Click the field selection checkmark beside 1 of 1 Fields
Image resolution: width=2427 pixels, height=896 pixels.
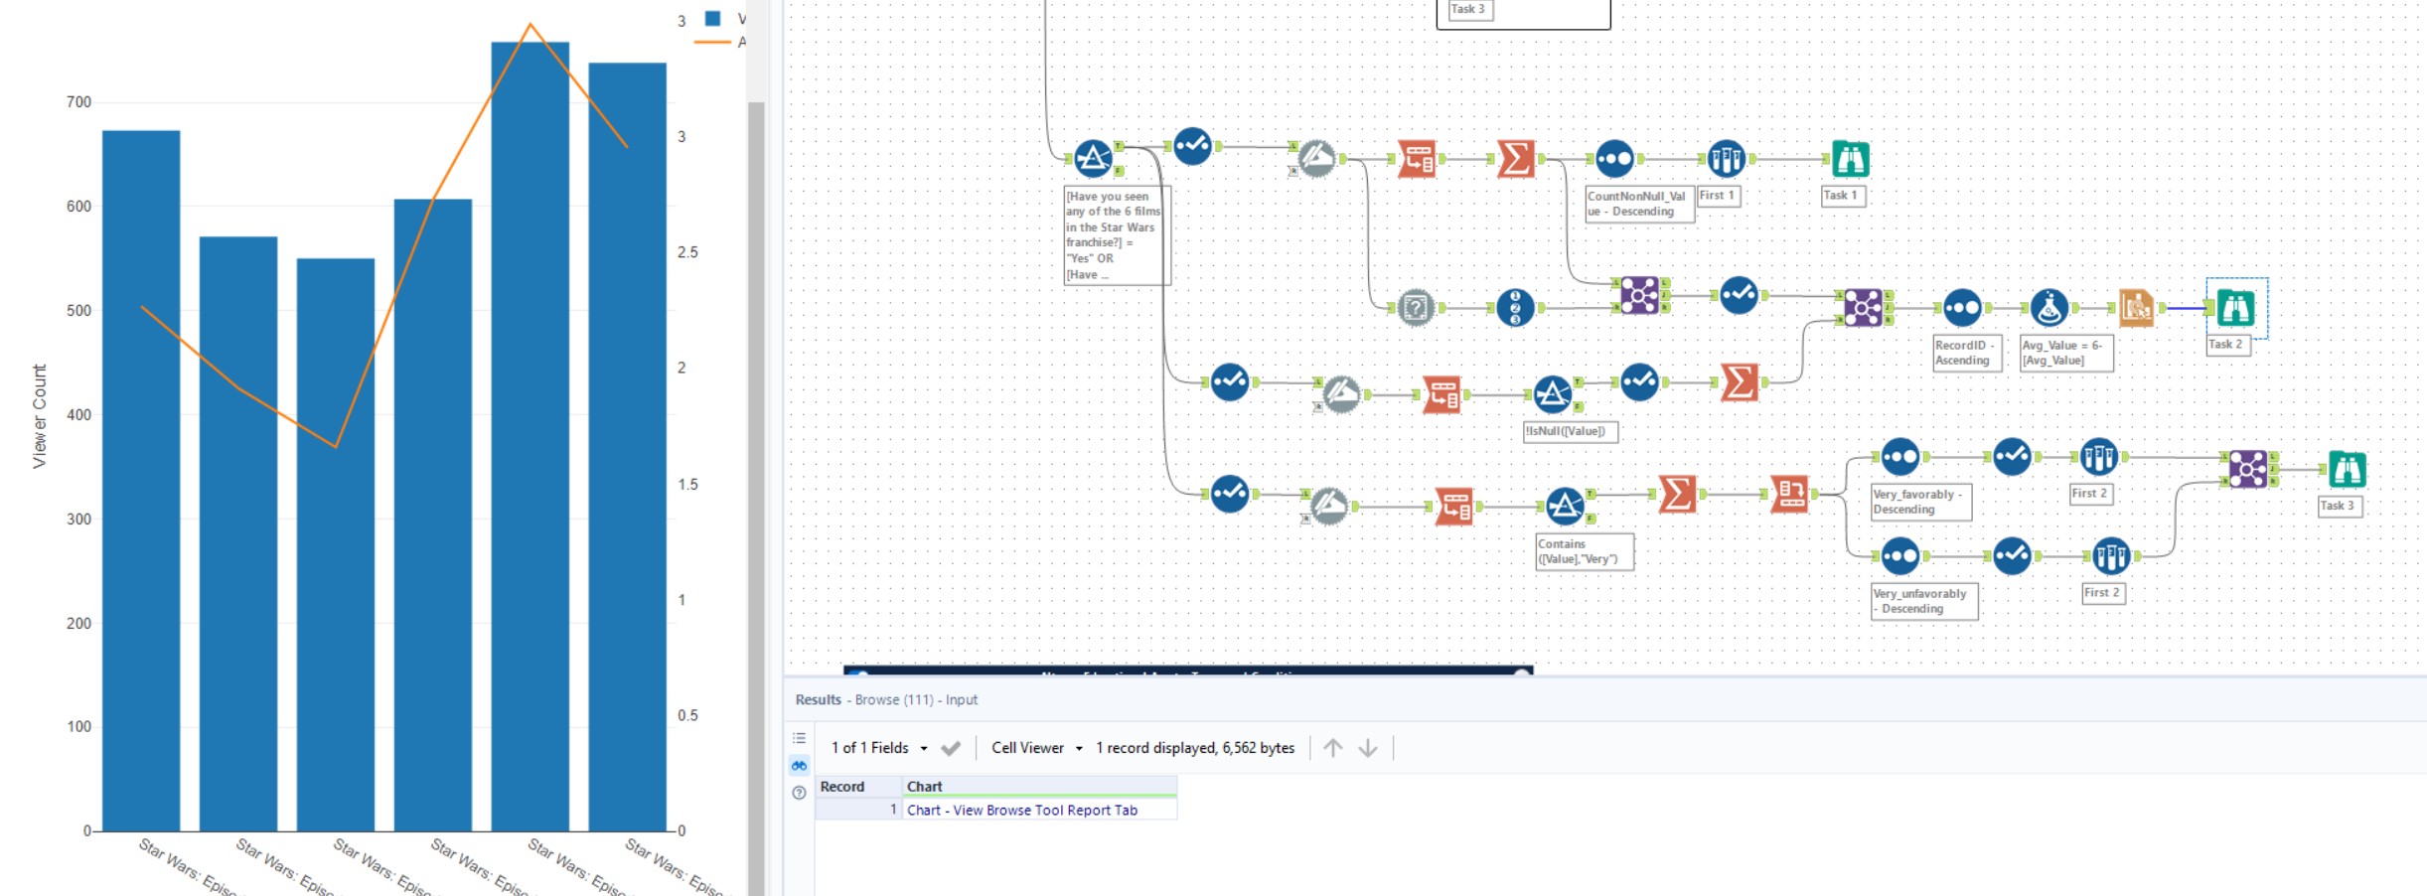(x=952, y=747)
